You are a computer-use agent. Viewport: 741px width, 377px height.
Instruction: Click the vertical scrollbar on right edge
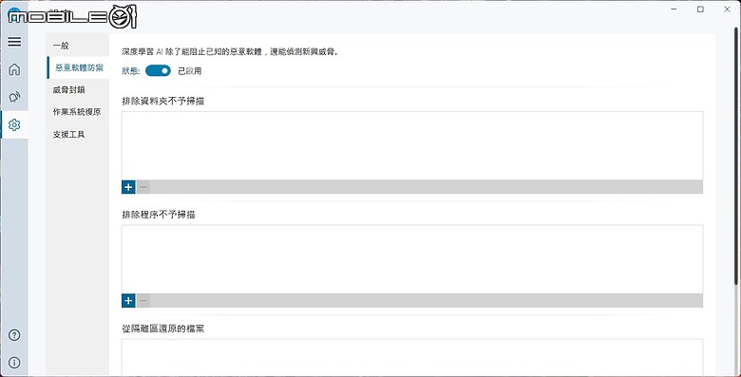(737, 156)
